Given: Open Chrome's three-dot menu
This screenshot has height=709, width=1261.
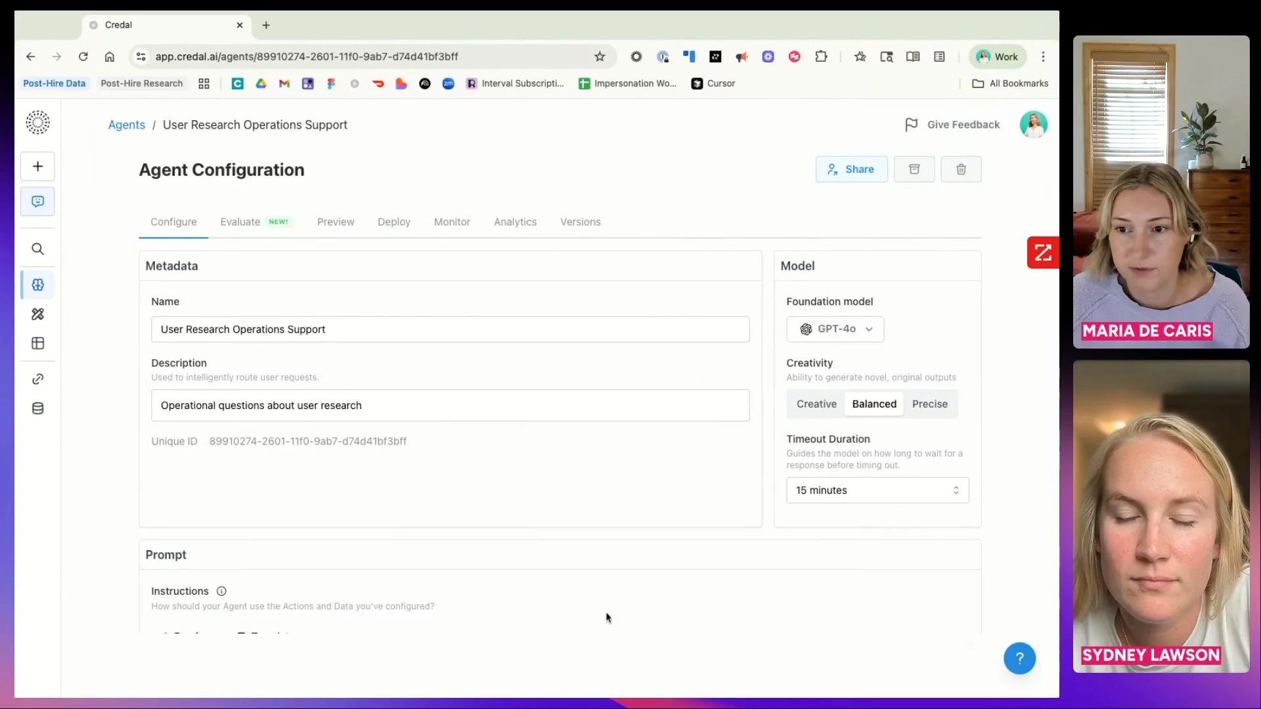Looking at the screenshot, I should (1043, 56).
